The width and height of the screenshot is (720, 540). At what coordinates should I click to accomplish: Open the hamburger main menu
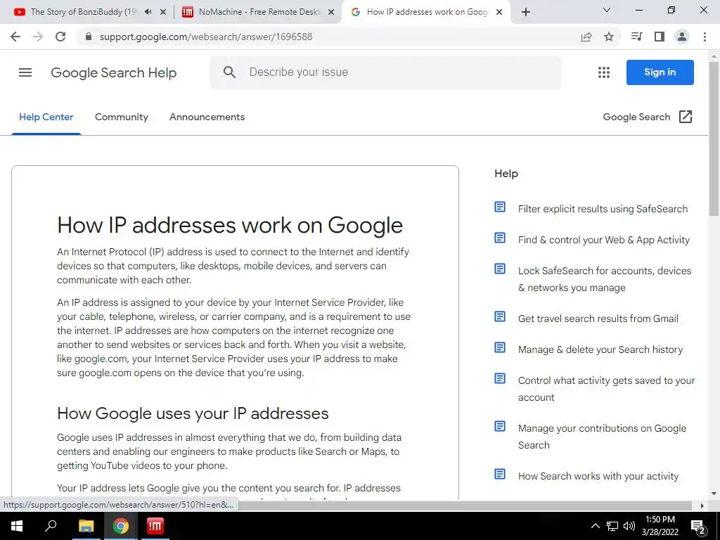(25, 72)
